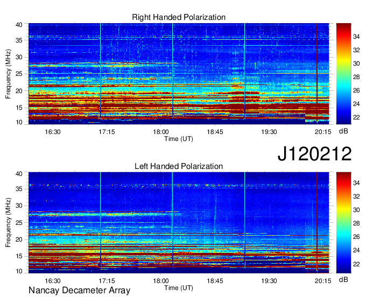Click "24" dB value on Right Handed color bar
This screenshot has height=297, width=366.
coord(356,104)
